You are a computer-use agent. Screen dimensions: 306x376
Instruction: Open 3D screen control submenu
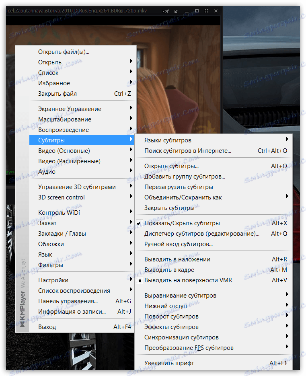pos(82,197)
